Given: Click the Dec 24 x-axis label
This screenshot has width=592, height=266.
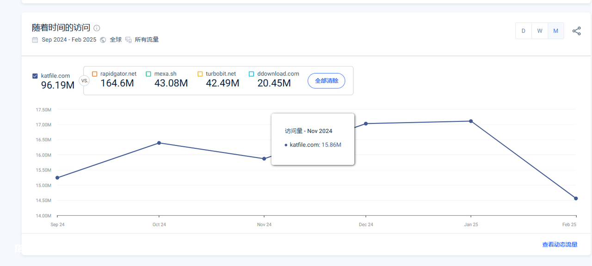Looking at the screenshot, I should [x=366, y=225].
